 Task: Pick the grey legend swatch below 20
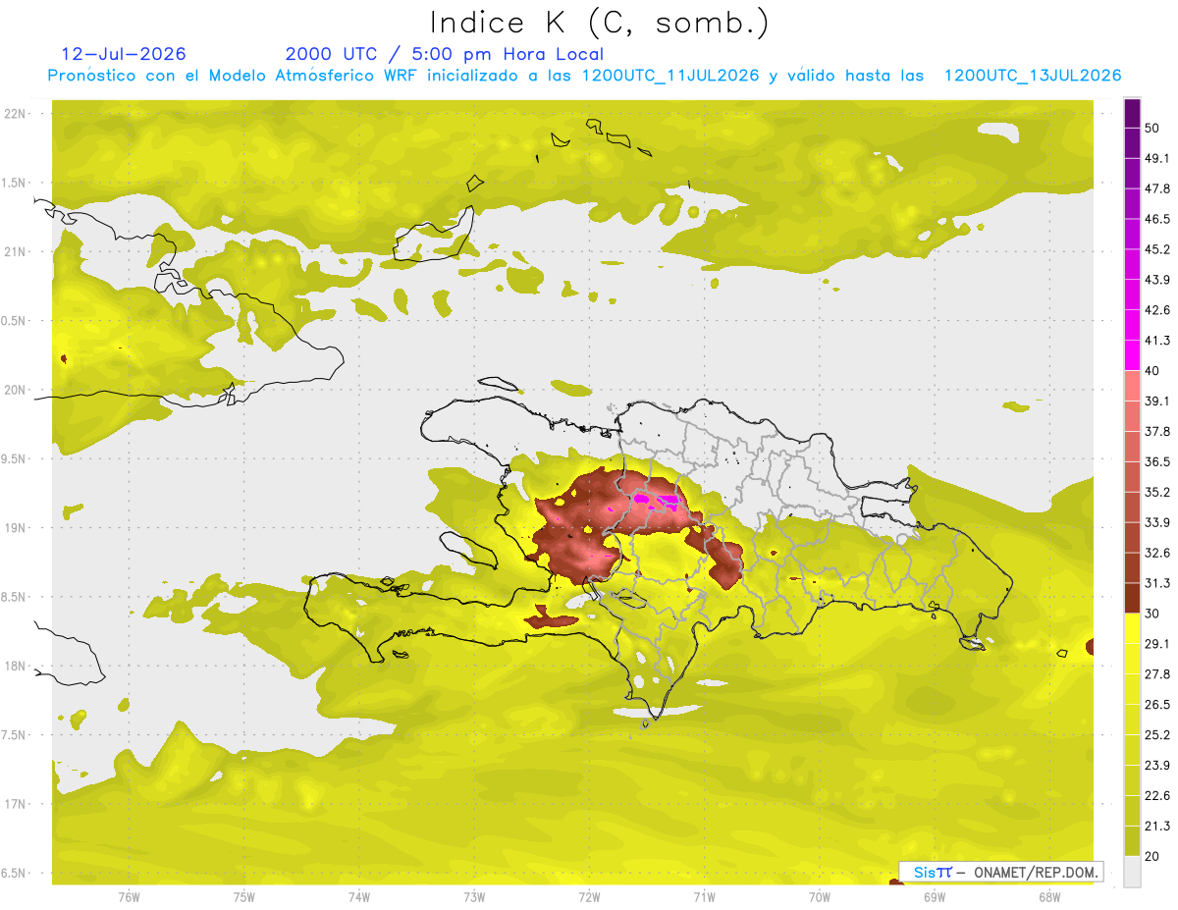tap(1133, 872)
